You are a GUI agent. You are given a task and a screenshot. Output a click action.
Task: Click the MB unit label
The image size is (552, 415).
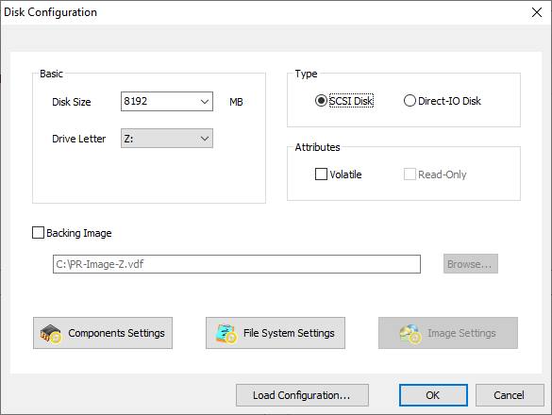(x=236, y=102)
